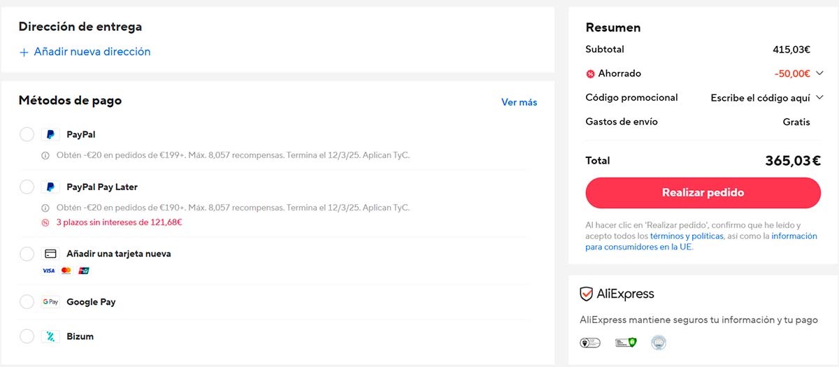The image size is (839, 367).
Task: Select the PayPal payment radio button
Action: pyautogui.click(x=27, y=134)
